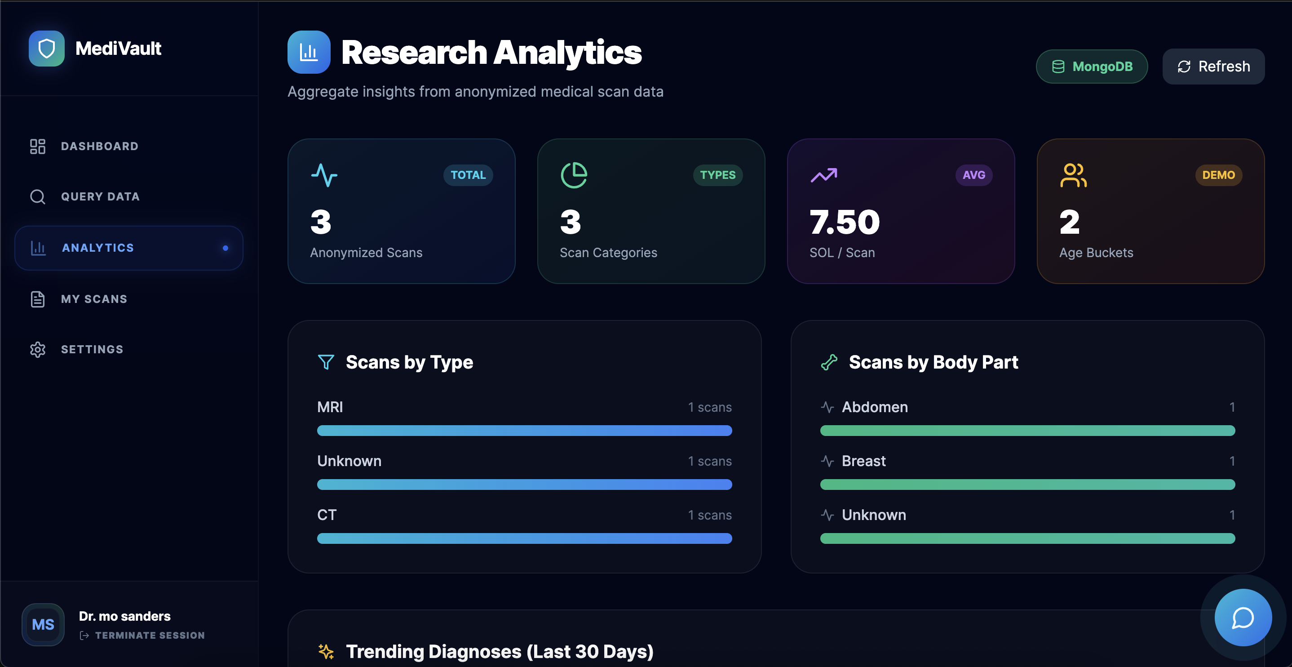Viewport: 1292px width, 667px height.
Task: Click the bone icon beside Scans by Body Part
Action: tap(829, 362)
